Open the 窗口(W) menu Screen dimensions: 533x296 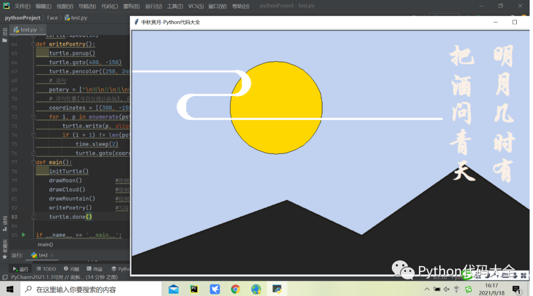[x=217, y=6]
